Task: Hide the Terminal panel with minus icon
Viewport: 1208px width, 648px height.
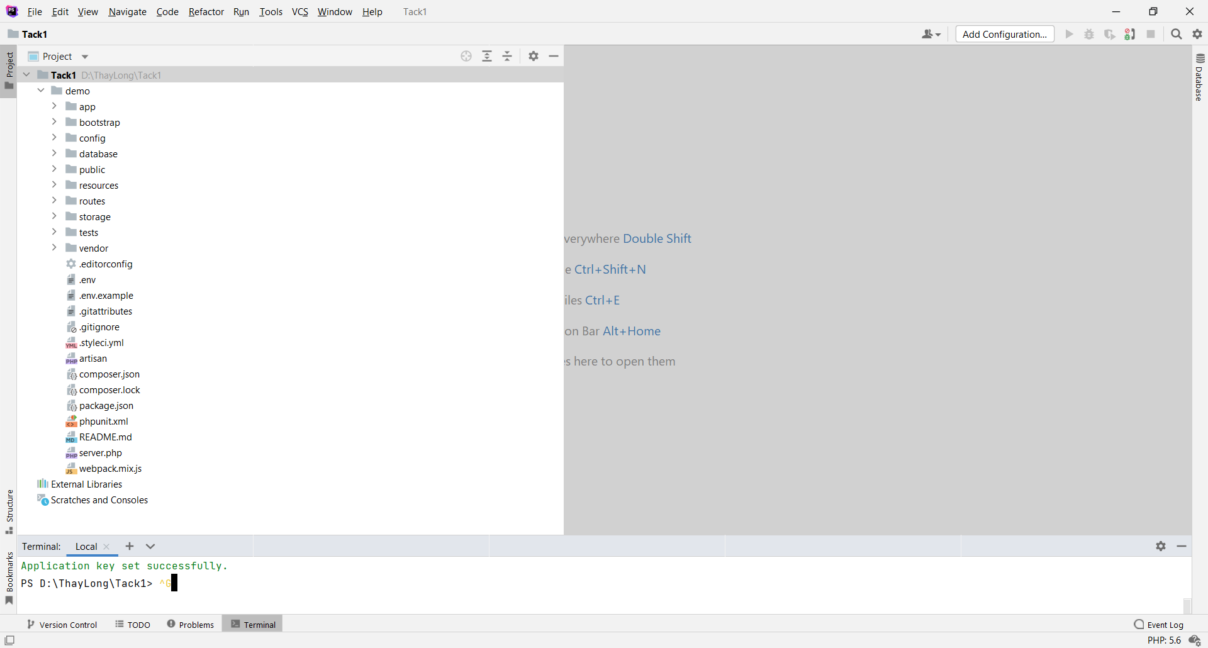Action: click(x=1182, y=546)
